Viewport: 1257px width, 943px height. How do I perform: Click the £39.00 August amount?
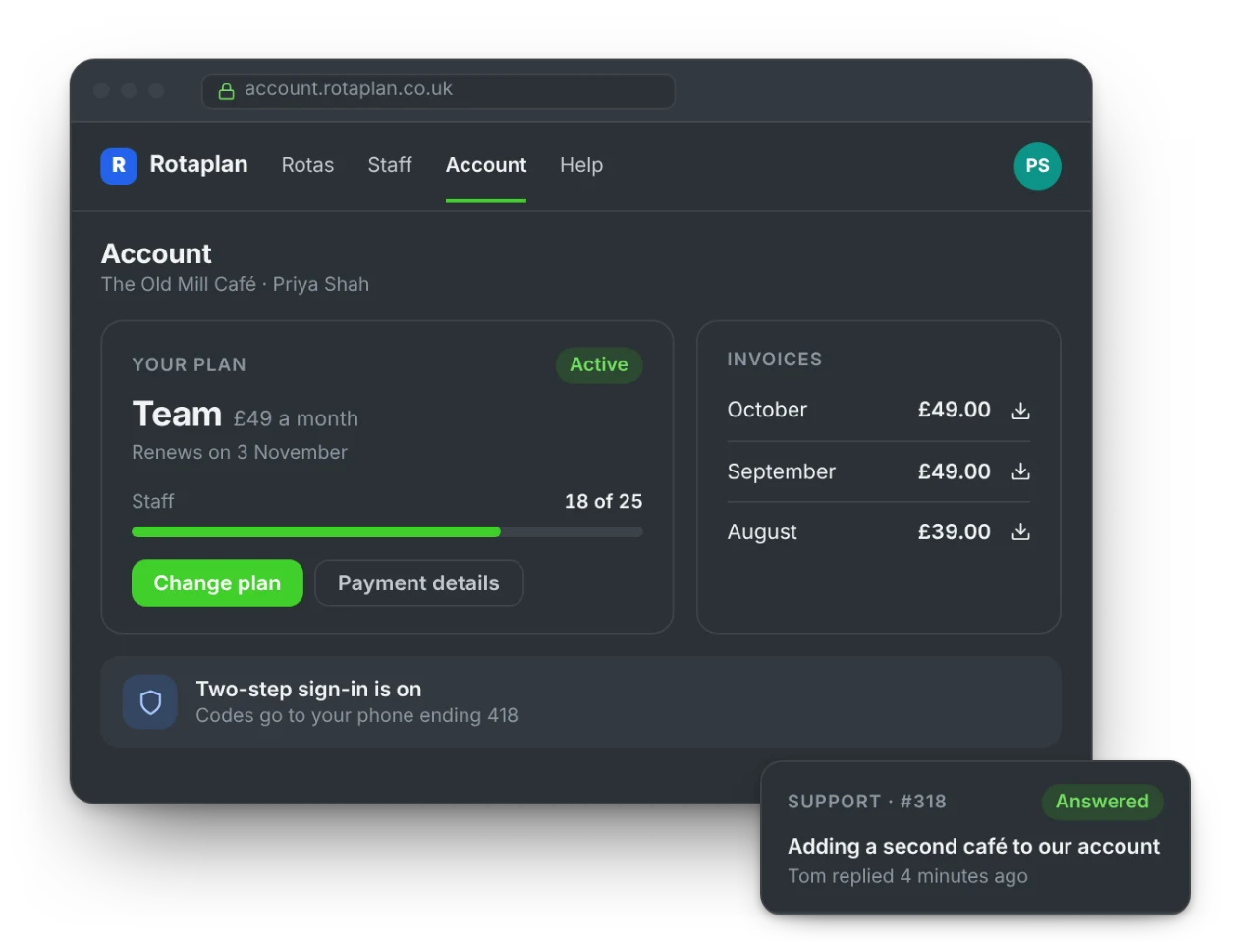tap(954, 531)
